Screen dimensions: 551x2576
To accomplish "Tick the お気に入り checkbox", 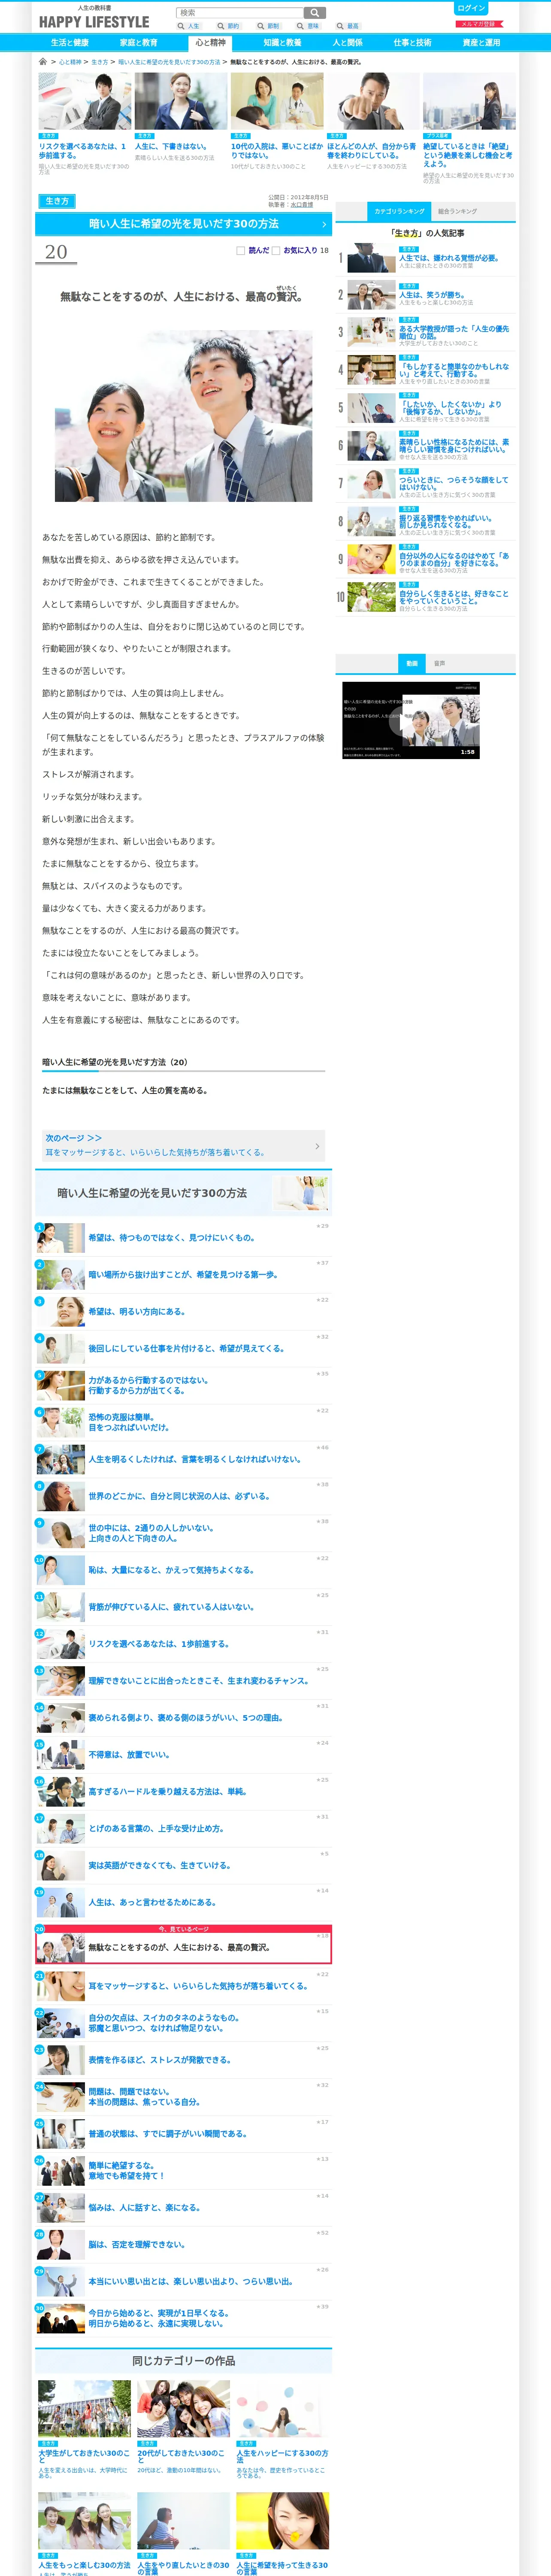I will click(x=276, y=251).
